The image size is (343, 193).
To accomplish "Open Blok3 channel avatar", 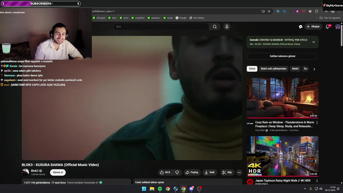I will pos(25,172).
